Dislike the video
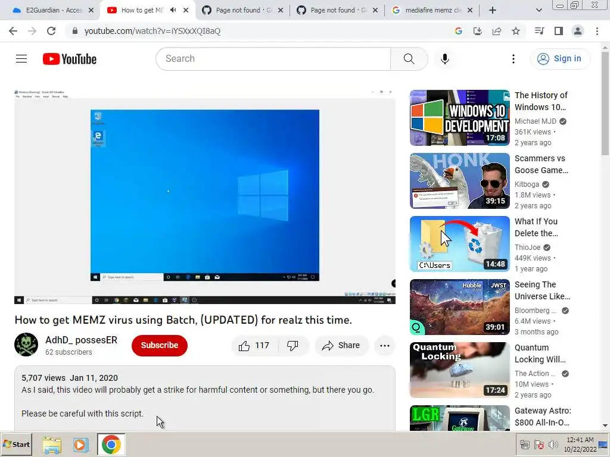 292,346
